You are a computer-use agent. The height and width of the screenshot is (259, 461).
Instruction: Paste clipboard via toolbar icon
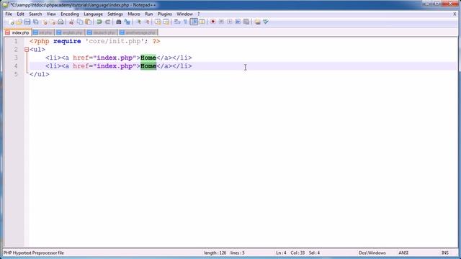coord(88,22)
